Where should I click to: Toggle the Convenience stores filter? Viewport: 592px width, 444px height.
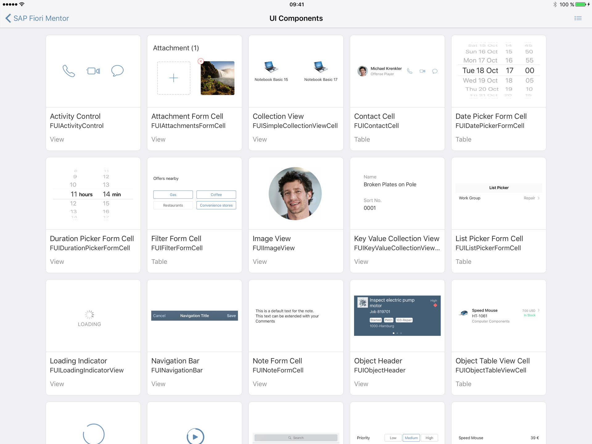[216, 205]
